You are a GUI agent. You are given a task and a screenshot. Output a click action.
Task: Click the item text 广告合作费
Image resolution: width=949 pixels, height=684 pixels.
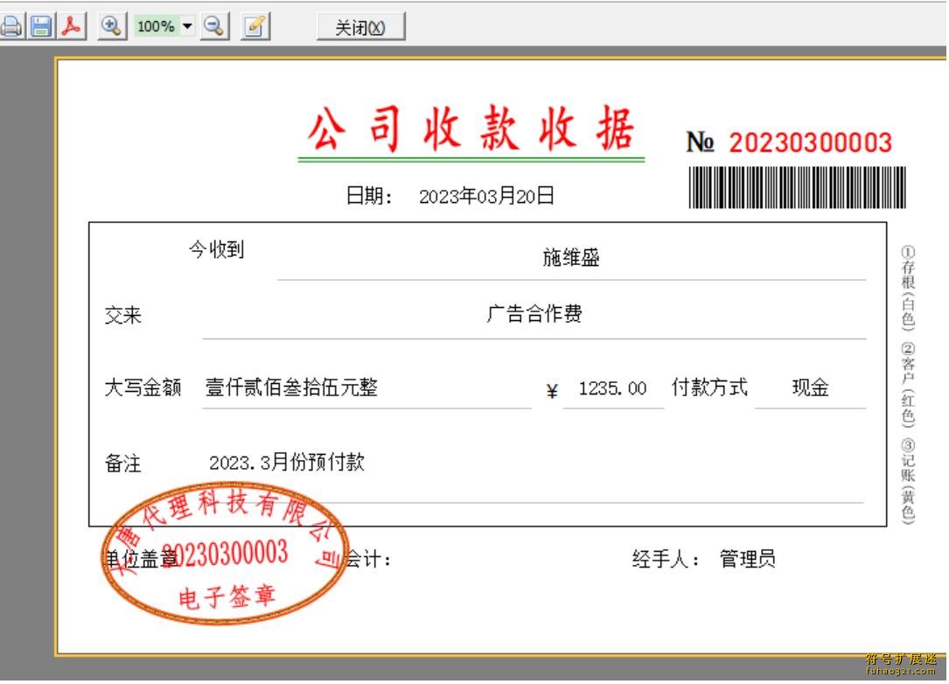point(534,313)
